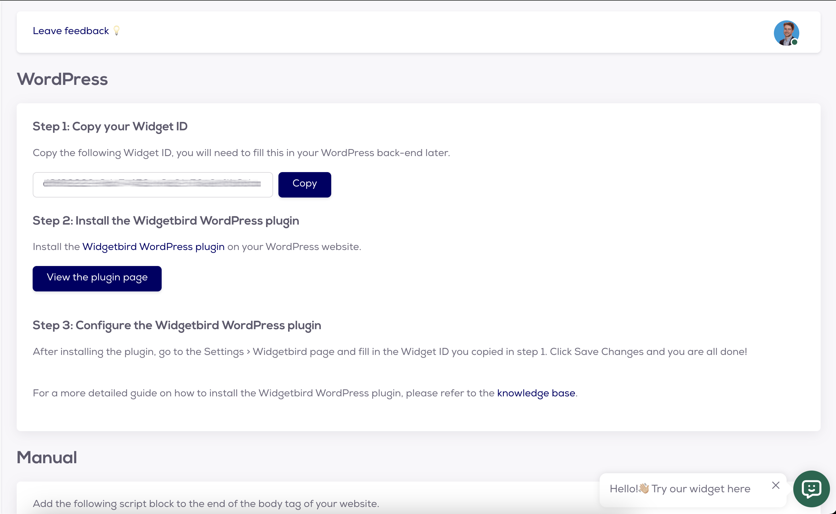Click the Step 1 Copy your Widget ID heading

110,126
